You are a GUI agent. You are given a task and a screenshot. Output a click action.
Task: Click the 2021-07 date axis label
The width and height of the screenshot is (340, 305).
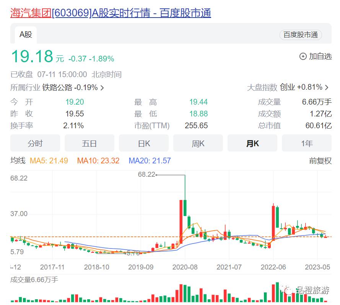[x=229, y=267]
